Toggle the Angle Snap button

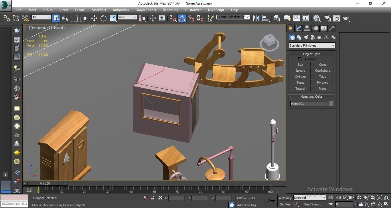(x=182, y=18)
